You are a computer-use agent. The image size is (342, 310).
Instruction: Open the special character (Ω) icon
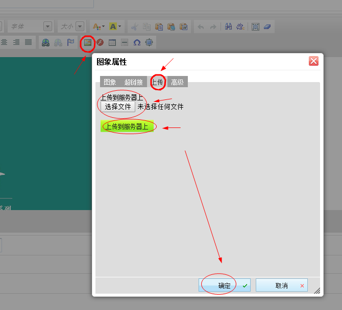click(137, 42)
